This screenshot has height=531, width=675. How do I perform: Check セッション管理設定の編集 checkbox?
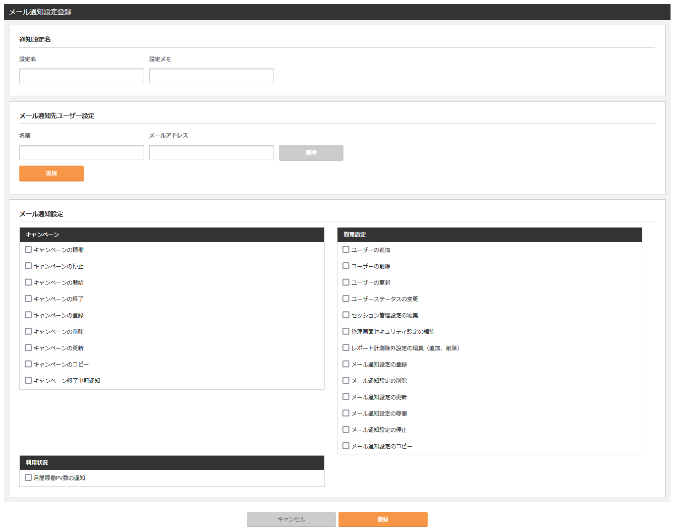(346, 315)
